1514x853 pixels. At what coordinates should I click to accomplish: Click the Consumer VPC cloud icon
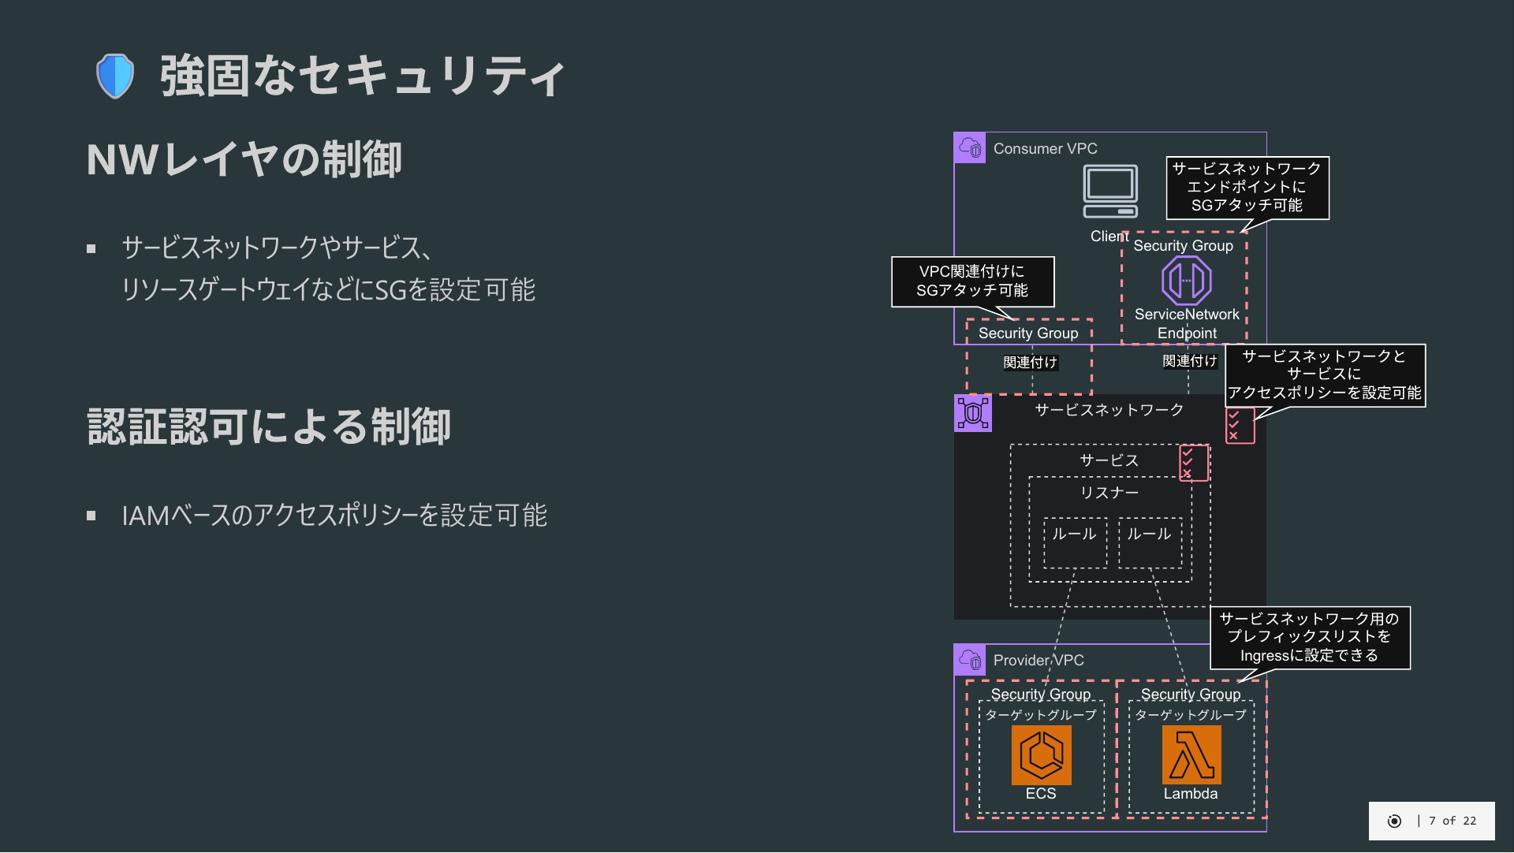(970, 148)
